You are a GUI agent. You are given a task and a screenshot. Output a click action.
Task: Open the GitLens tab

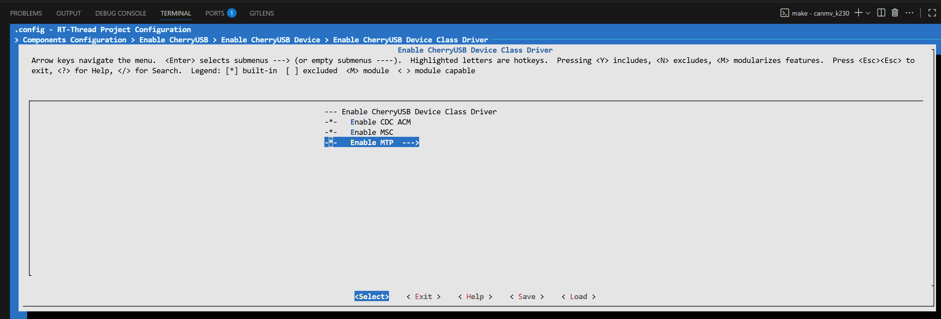[261, 13]
